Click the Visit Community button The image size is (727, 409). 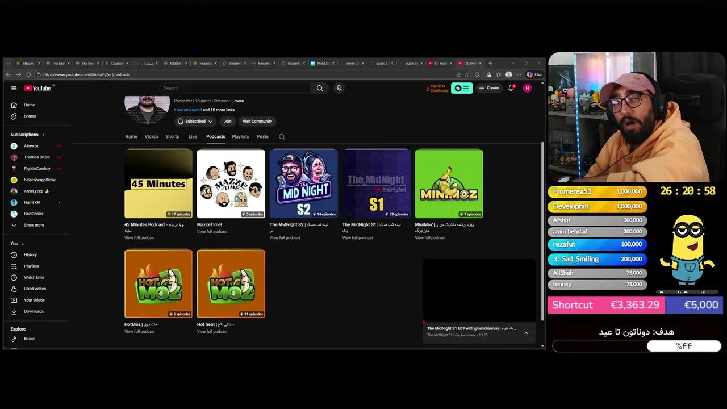(257, 121)
